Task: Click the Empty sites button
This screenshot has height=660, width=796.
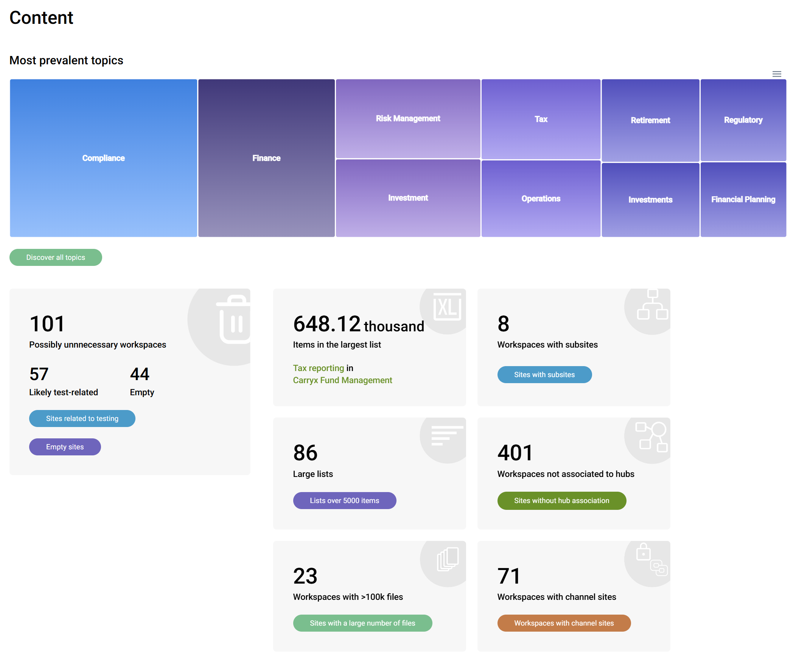Action: [65, 447]
